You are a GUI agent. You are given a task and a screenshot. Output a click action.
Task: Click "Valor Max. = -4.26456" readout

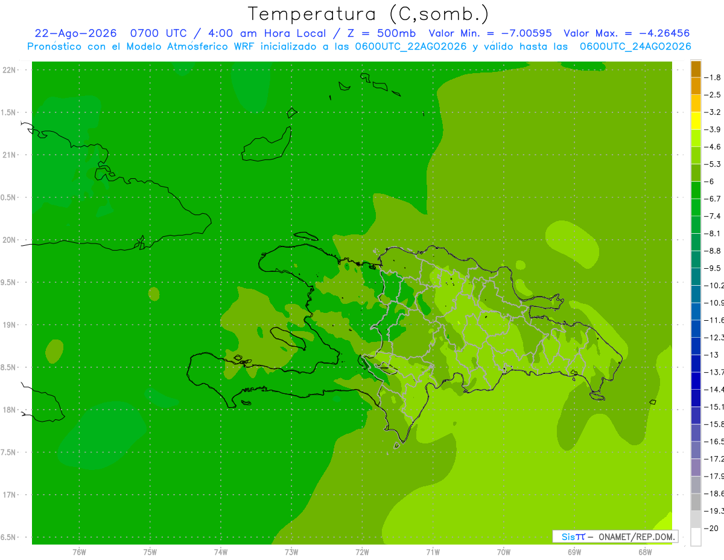pyautogui.click(x=626, y=33)
